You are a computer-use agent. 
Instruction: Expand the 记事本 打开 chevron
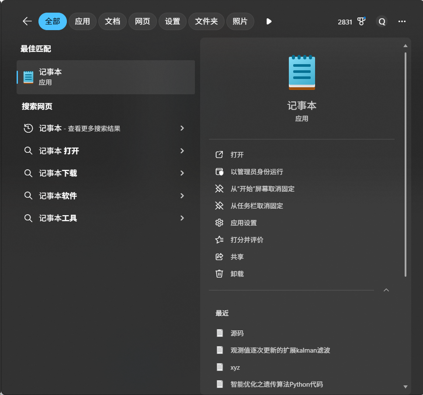[x=182, y=151]
